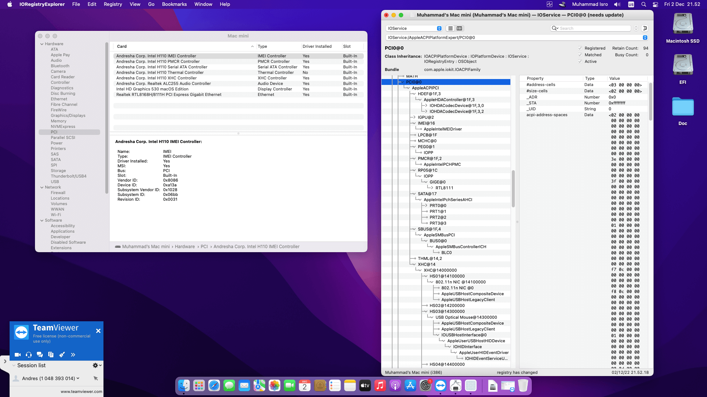707x397 pixels.
Task: Open Session list gear dropdown
Action: 97,365
